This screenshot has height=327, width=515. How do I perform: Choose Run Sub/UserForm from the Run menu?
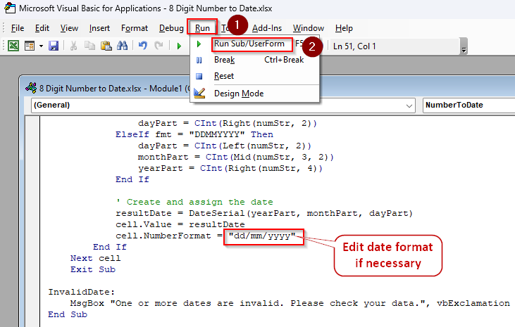coord(254,44)
